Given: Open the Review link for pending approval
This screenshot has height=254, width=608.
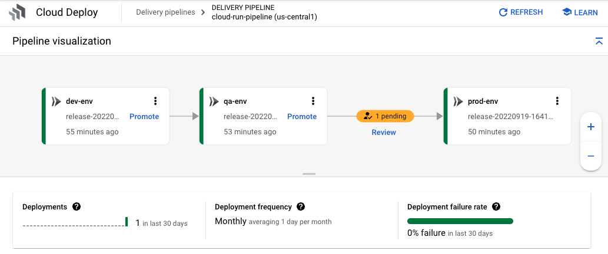Looking at the screenshot, I should click(x=384, y=133).
